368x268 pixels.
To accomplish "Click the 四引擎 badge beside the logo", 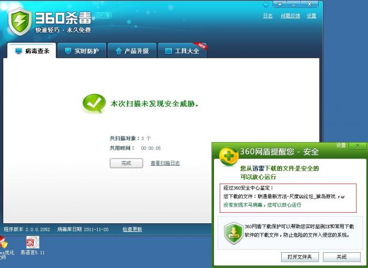I will coord(103,15).
